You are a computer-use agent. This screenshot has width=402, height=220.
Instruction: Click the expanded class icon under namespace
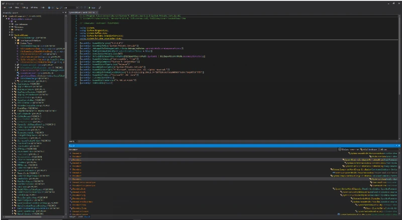15,38
